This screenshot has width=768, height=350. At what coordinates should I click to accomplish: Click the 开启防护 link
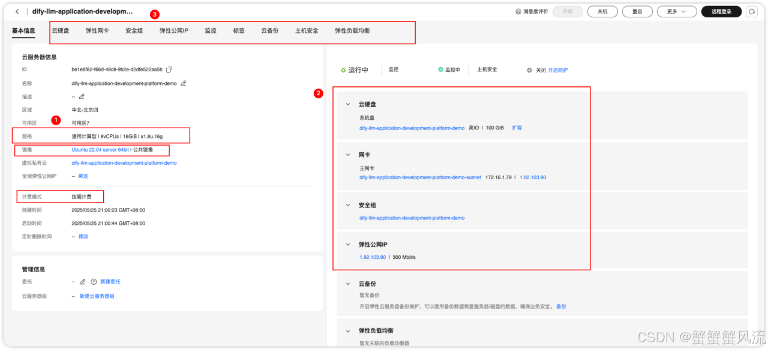point(558,70)
